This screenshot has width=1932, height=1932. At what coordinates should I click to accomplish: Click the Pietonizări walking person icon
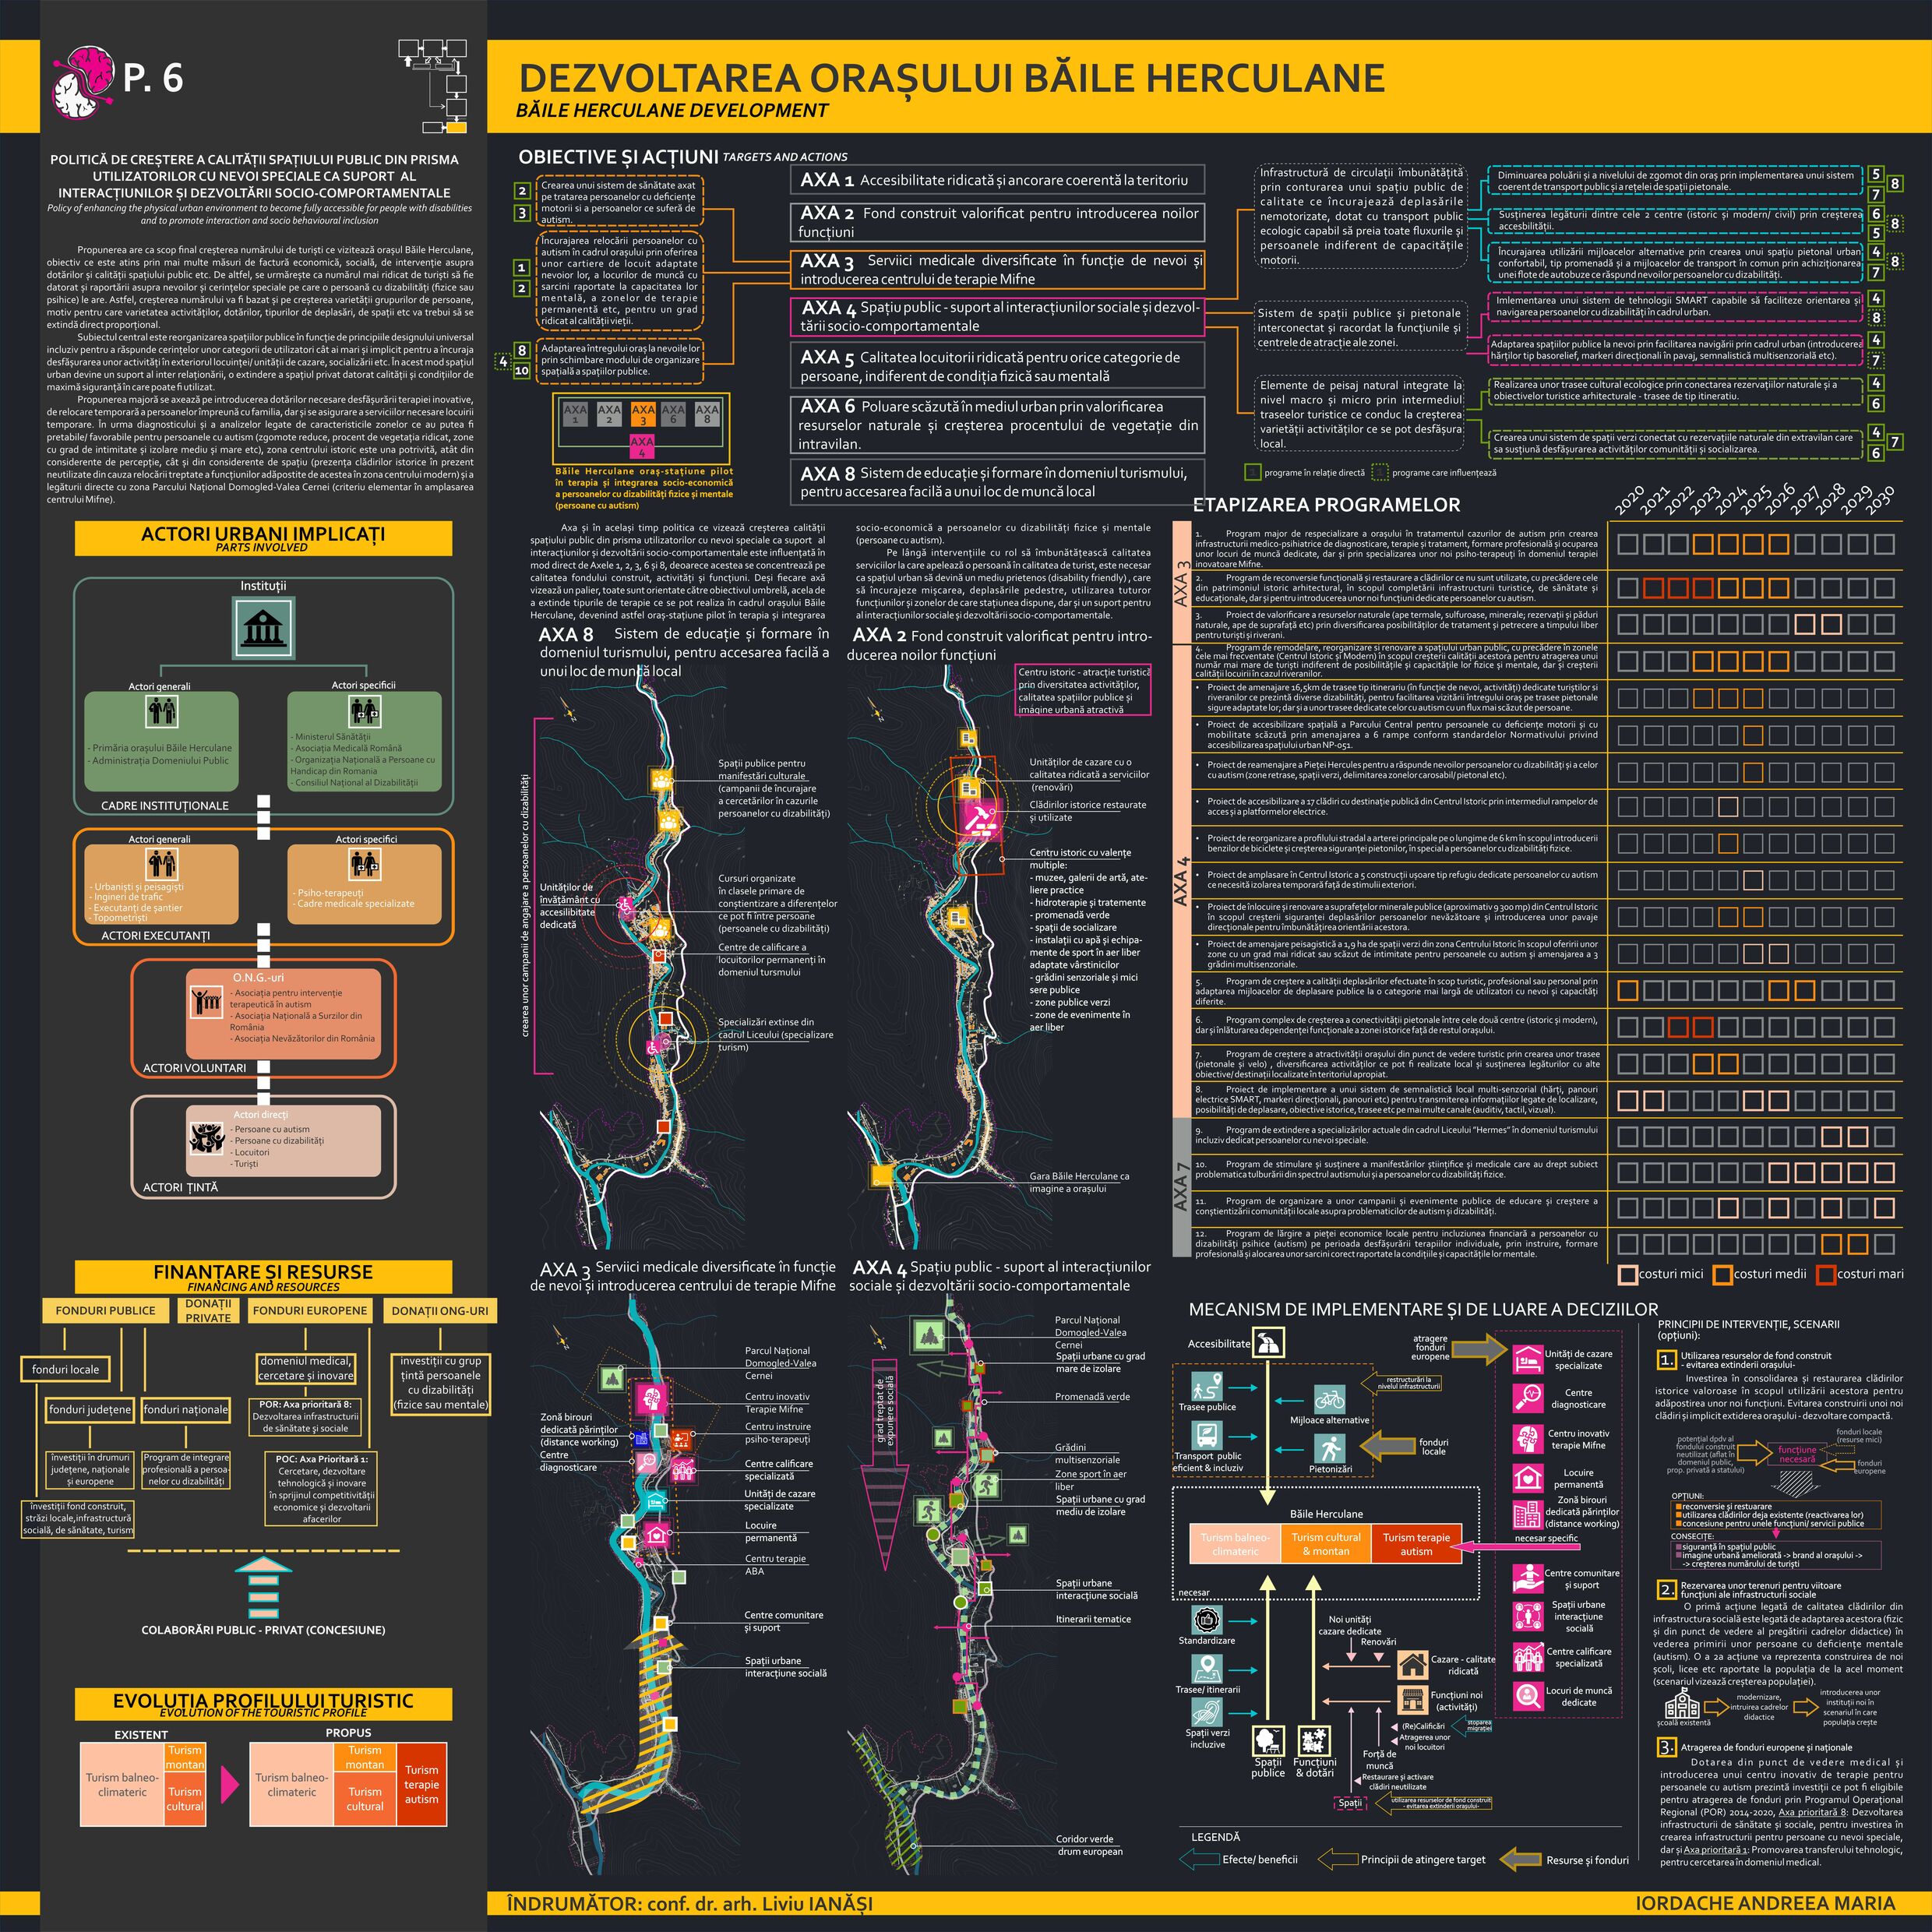(x=1330, y=1448)
